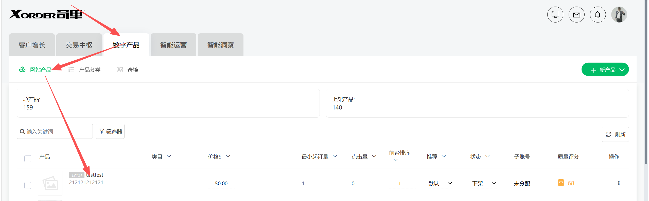Switch to the 智能运营 tab
This screenshot has height=201, width=649.
[173, 45]
